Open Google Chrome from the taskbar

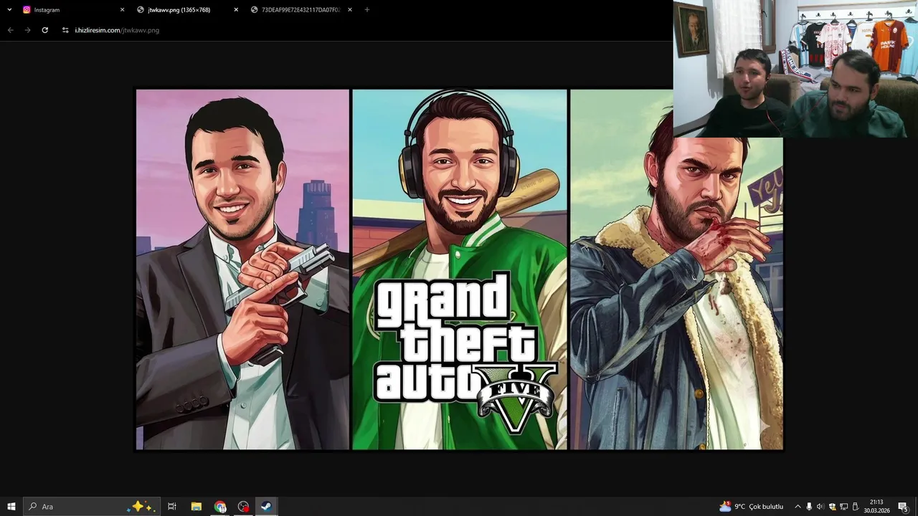220,507
